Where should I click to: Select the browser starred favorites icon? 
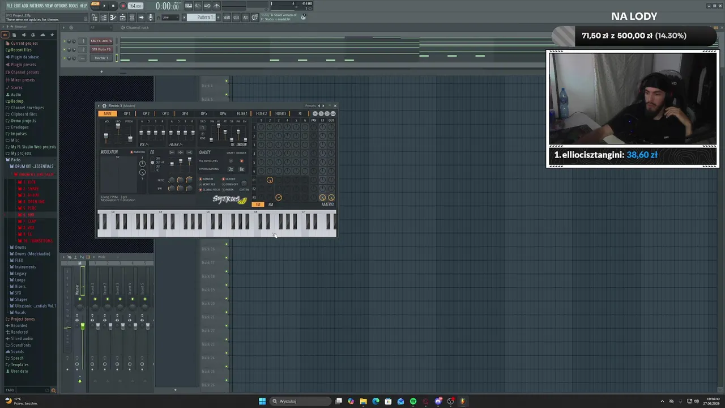[52, 35]
